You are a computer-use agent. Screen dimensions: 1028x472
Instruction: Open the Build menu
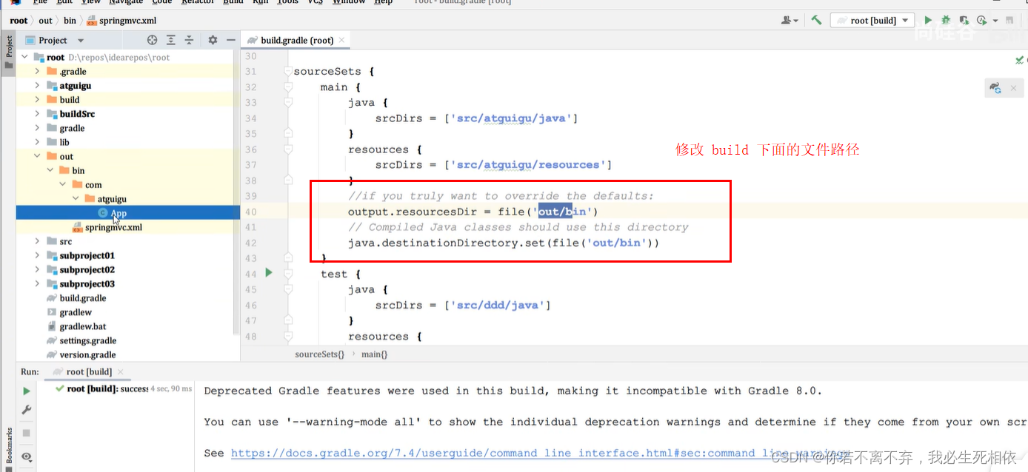pyautogui.click(x=233, y=2)
